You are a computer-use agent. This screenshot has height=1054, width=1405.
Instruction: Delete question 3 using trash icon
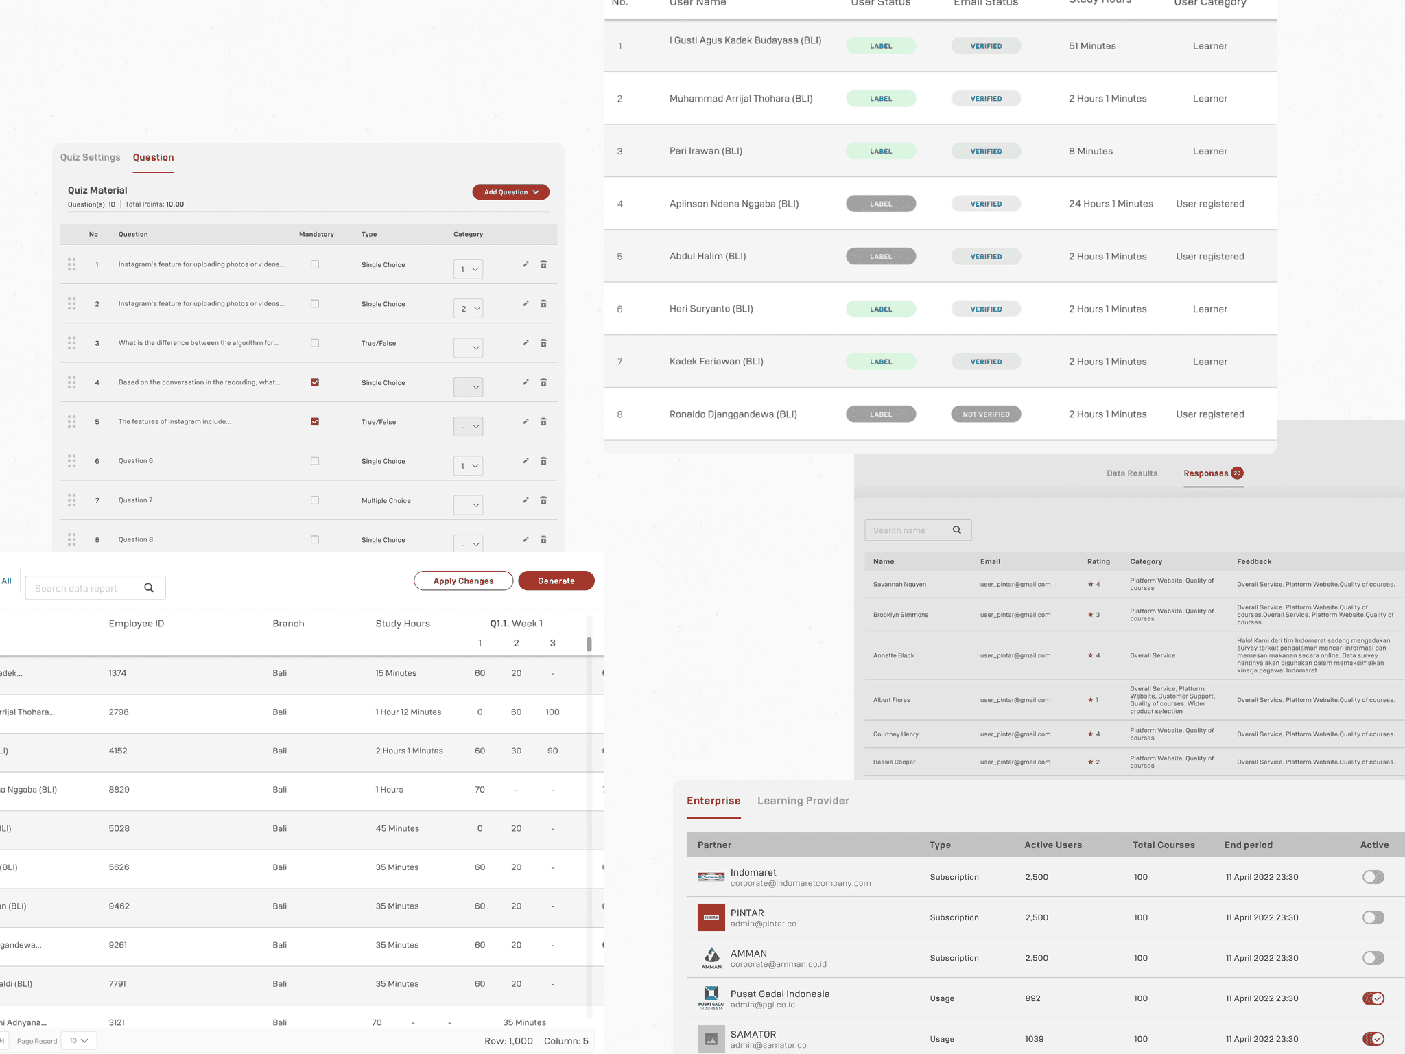pyautogui.click(x=543, y=343)
